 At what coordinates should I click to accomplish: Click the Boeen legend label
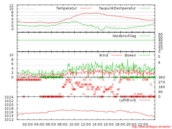[x=130, y=55]
